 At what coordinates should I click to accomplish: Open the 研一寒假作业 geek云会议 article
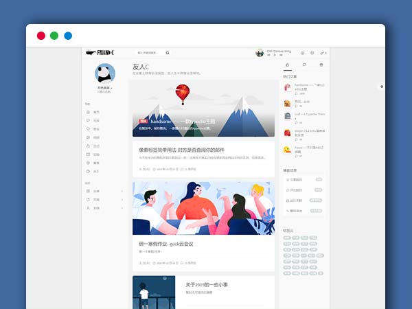[165, 243]
